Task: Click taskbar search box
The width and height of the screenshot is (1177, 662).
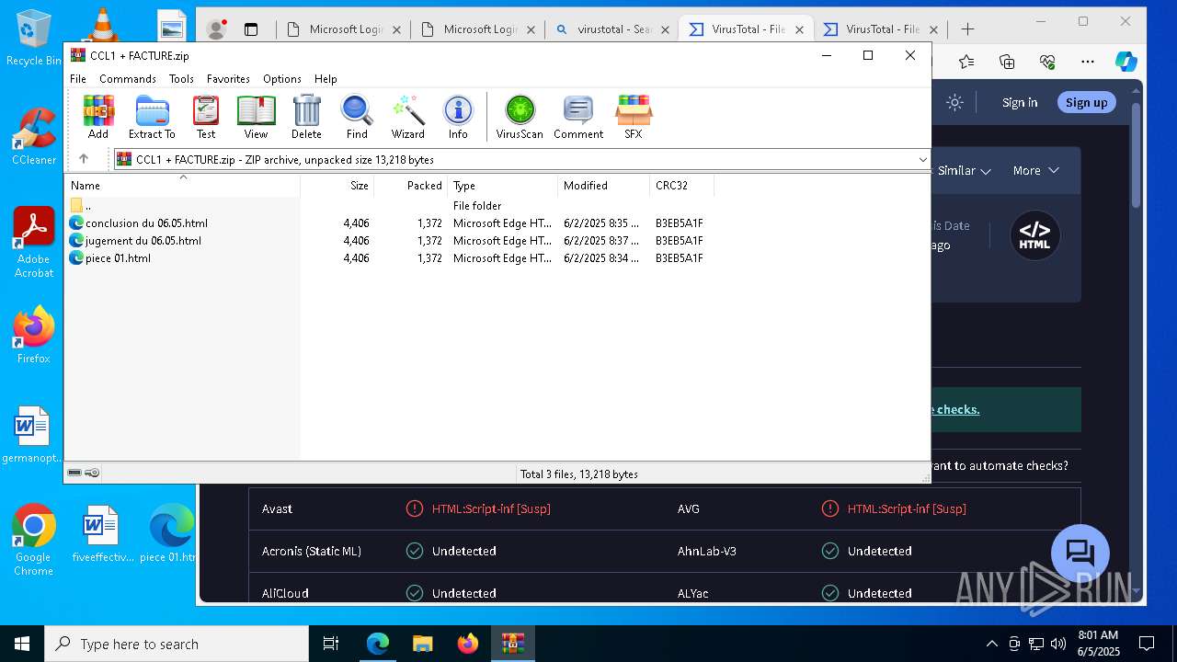Action: tap(177, 644)
